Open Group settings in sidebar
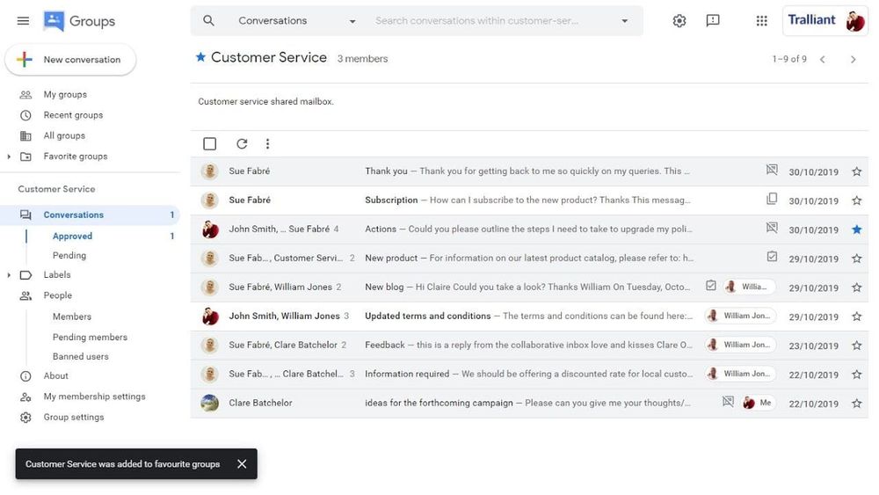 74,418
